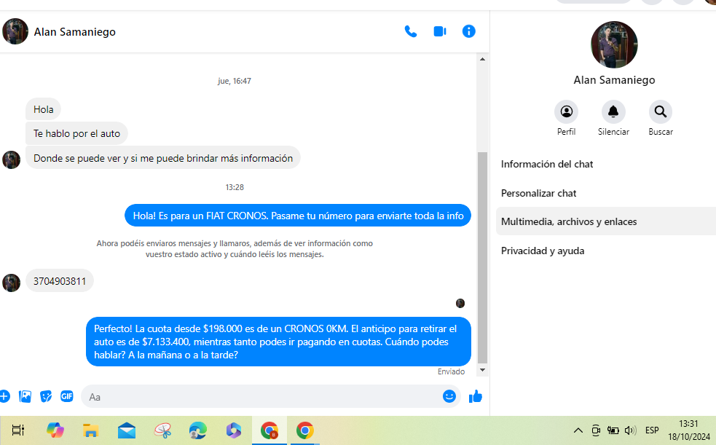This screenshot has width=716, height=445.
Task: Open the clock and date 18/10/2024
Action: (x=688, y=430)
